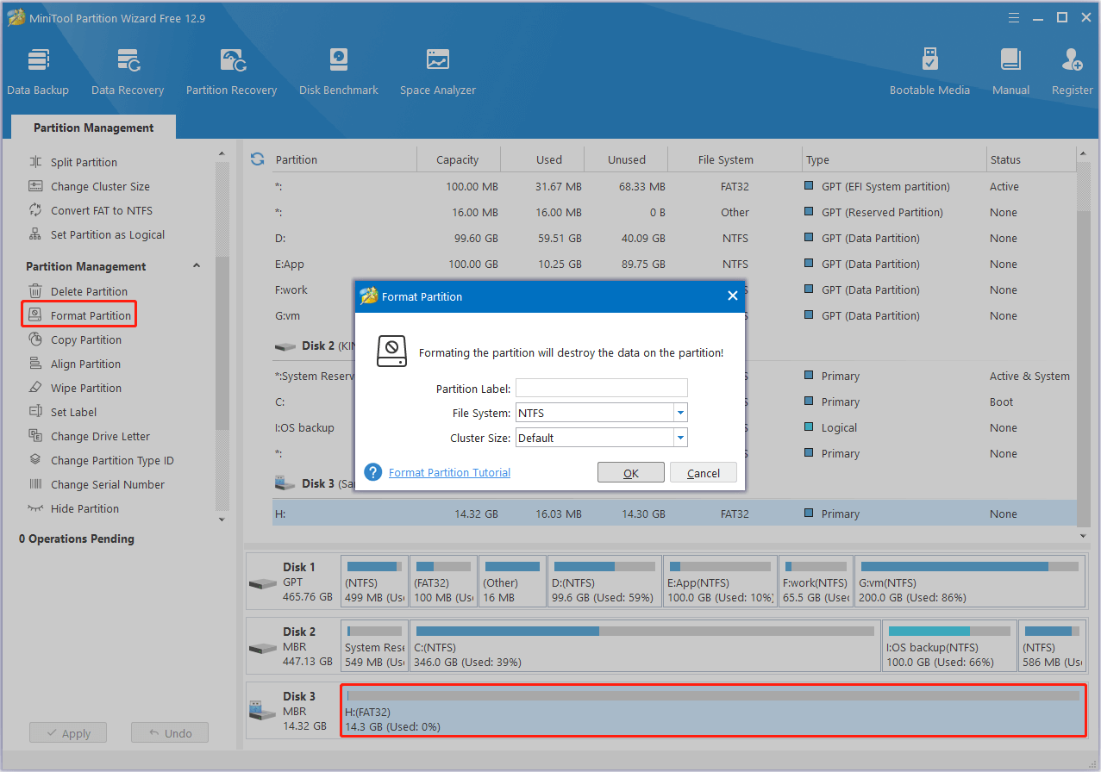This screenshot has width=1101, height=772.
Task: Expand the File System dropdown
Action: pyautogui.click(x=680, y=414)
